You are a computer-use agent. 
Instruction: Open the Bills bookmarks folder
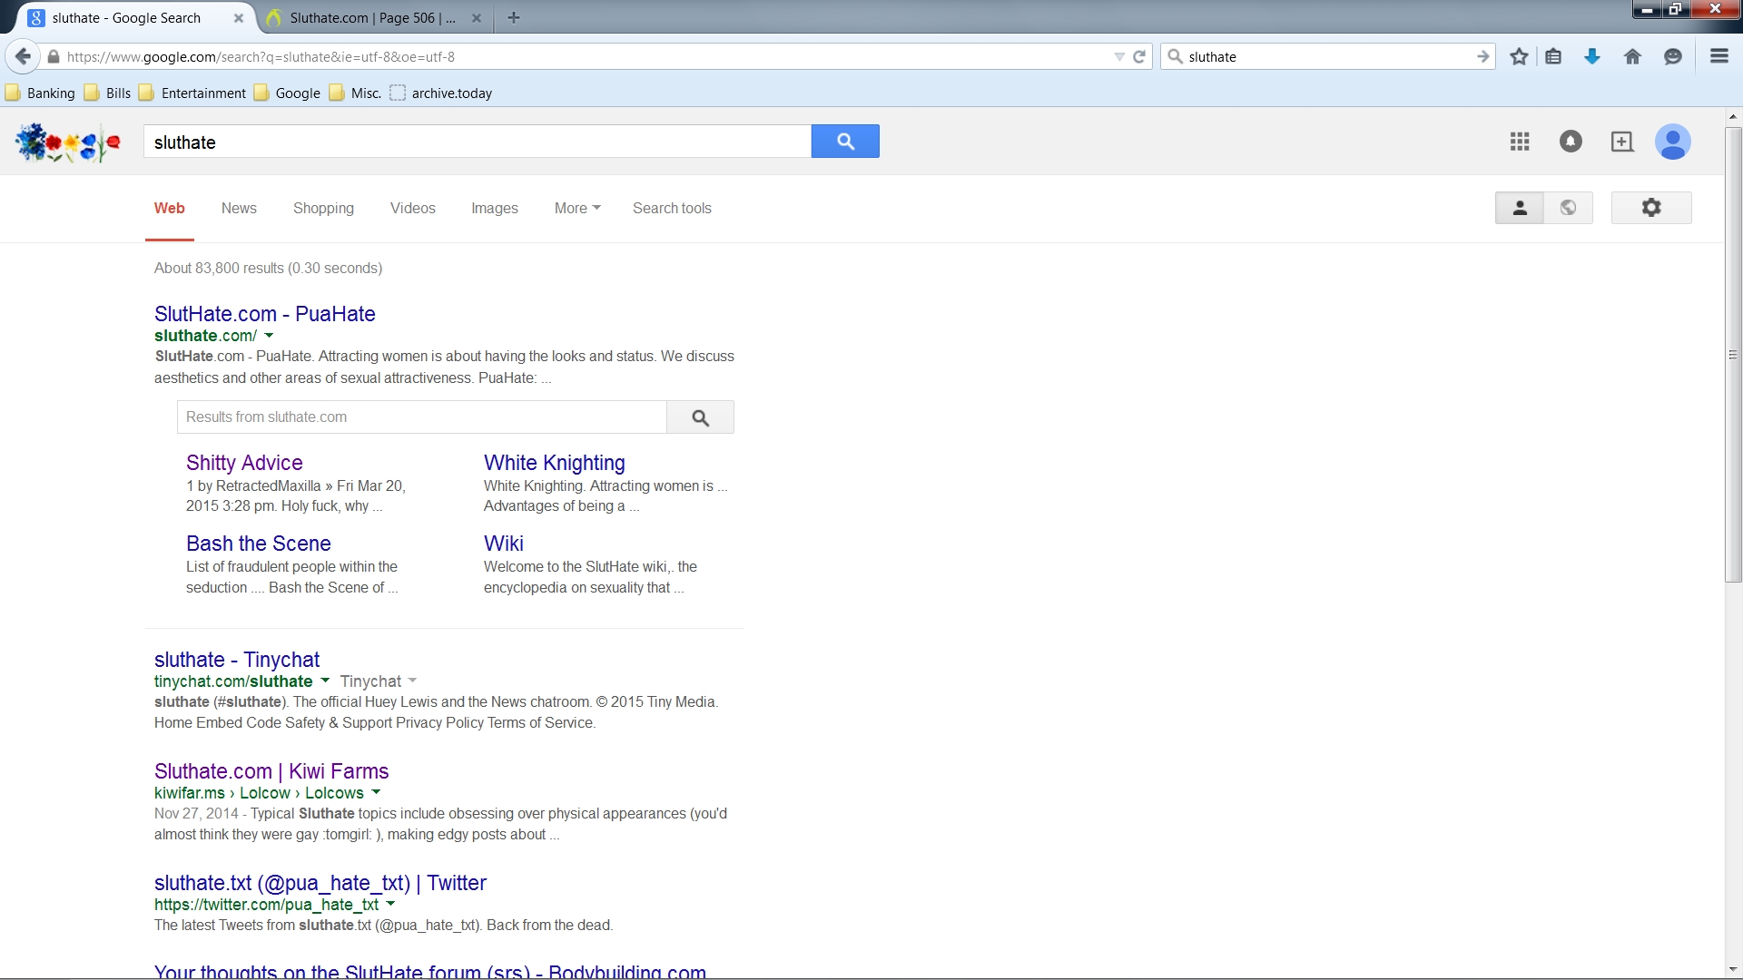point(107,93)
